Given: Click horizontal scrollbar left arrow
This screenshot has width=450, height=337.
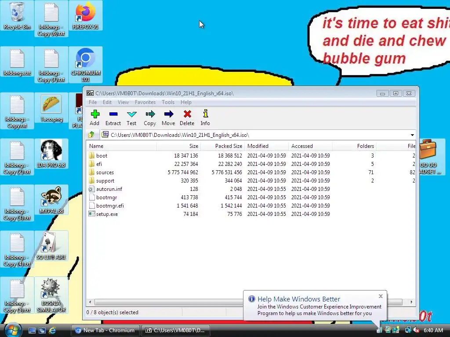Looking at the screenshot, I should [x=90, y=302].
